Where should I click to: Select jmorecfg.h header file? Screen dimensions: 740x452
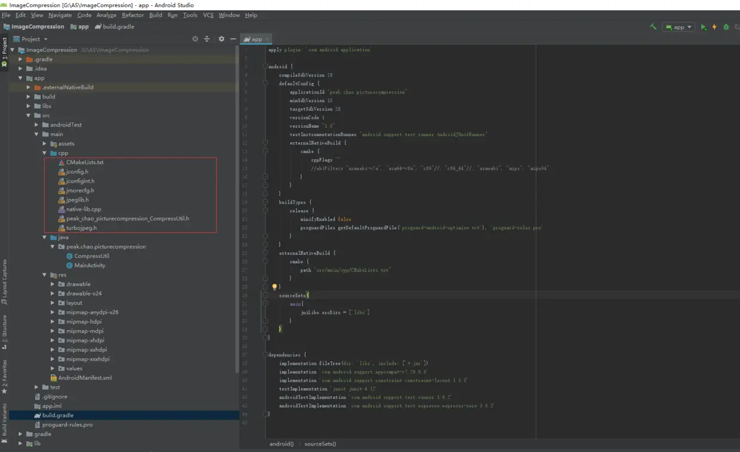(x=76, y=190)
